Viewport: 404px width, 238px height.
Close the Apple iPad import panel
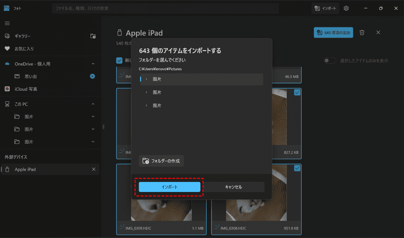(x=378, y=33)
